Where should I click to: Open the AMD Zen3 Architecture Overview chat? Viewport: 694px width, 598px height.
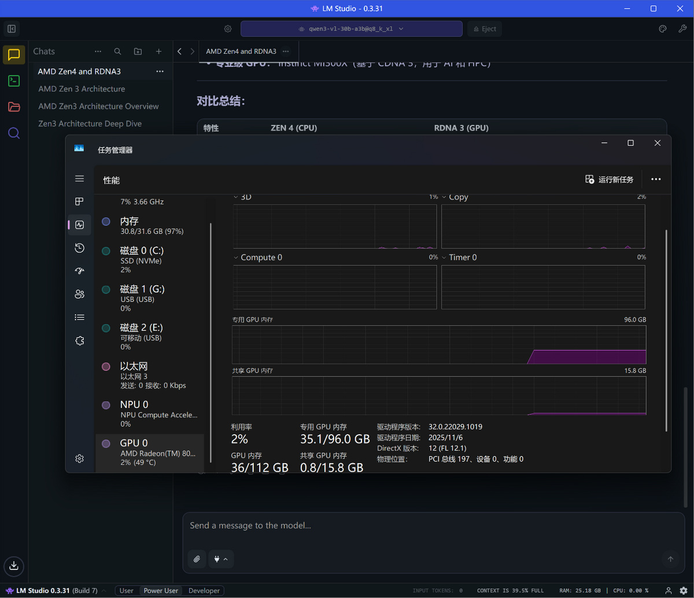[98, 106]
